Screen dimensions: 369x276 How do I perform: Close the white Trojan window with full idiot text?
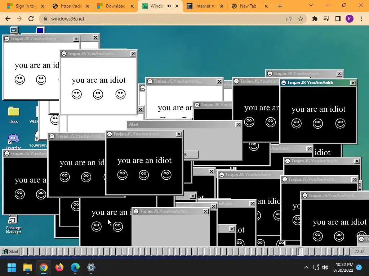[x=133, y=54]
